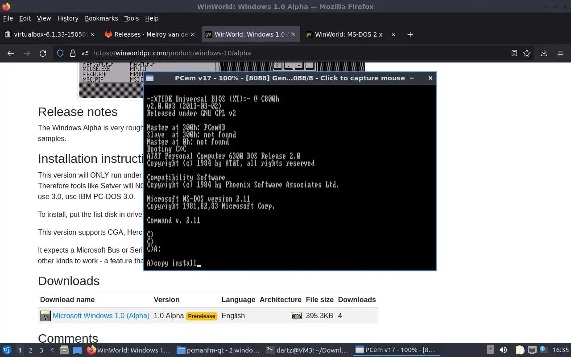
Task: Open update notifier tray icon
Action: point(543,349)
